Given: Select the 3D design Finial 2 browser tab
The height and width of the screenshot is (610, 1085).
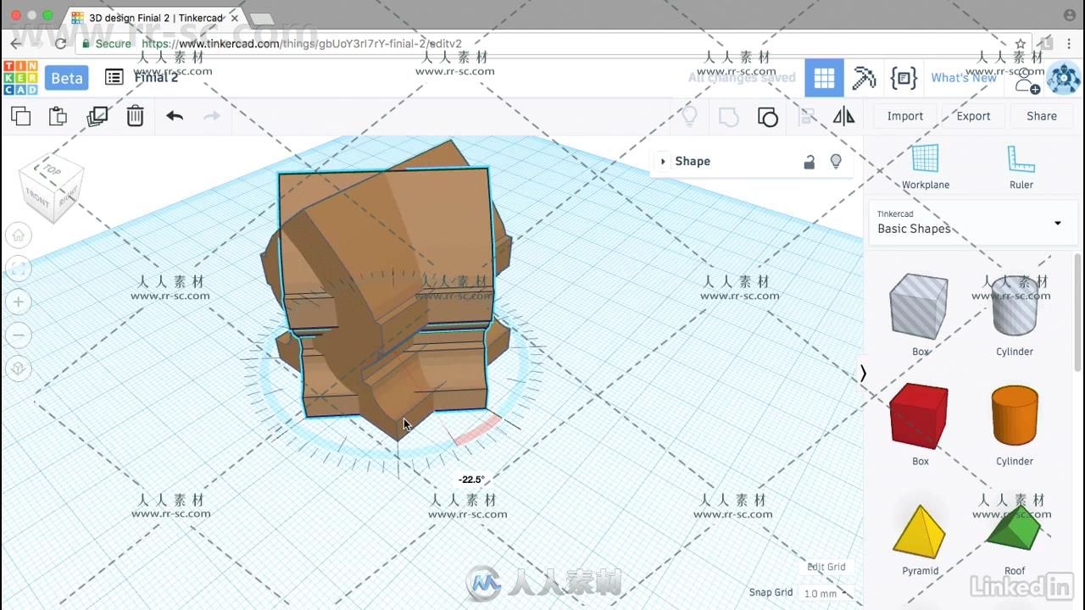Looking at the screenshot, I should pyautogui.click(x=155, y=18).
